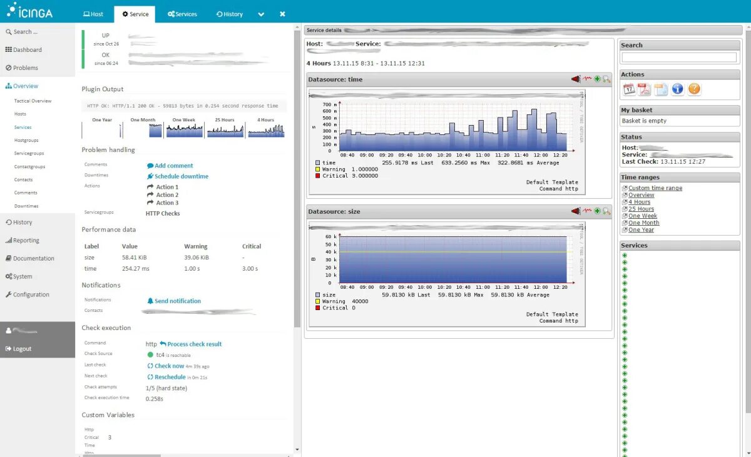
Task: Open the One Week graph thumbnail
Action: pyautogui.click(x=183, y=128)
